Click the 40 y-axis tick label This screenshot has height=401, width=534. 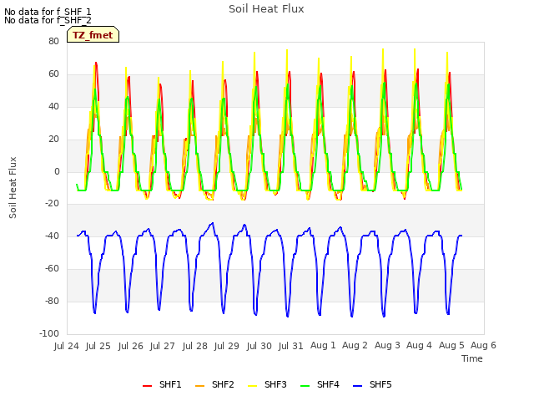[x=53, y=107]
